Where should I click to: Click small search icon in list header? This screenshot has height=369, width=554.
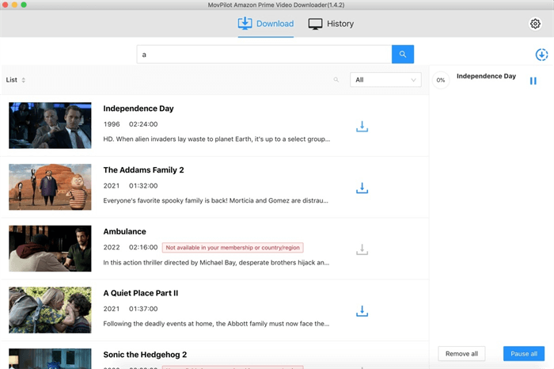336,80
